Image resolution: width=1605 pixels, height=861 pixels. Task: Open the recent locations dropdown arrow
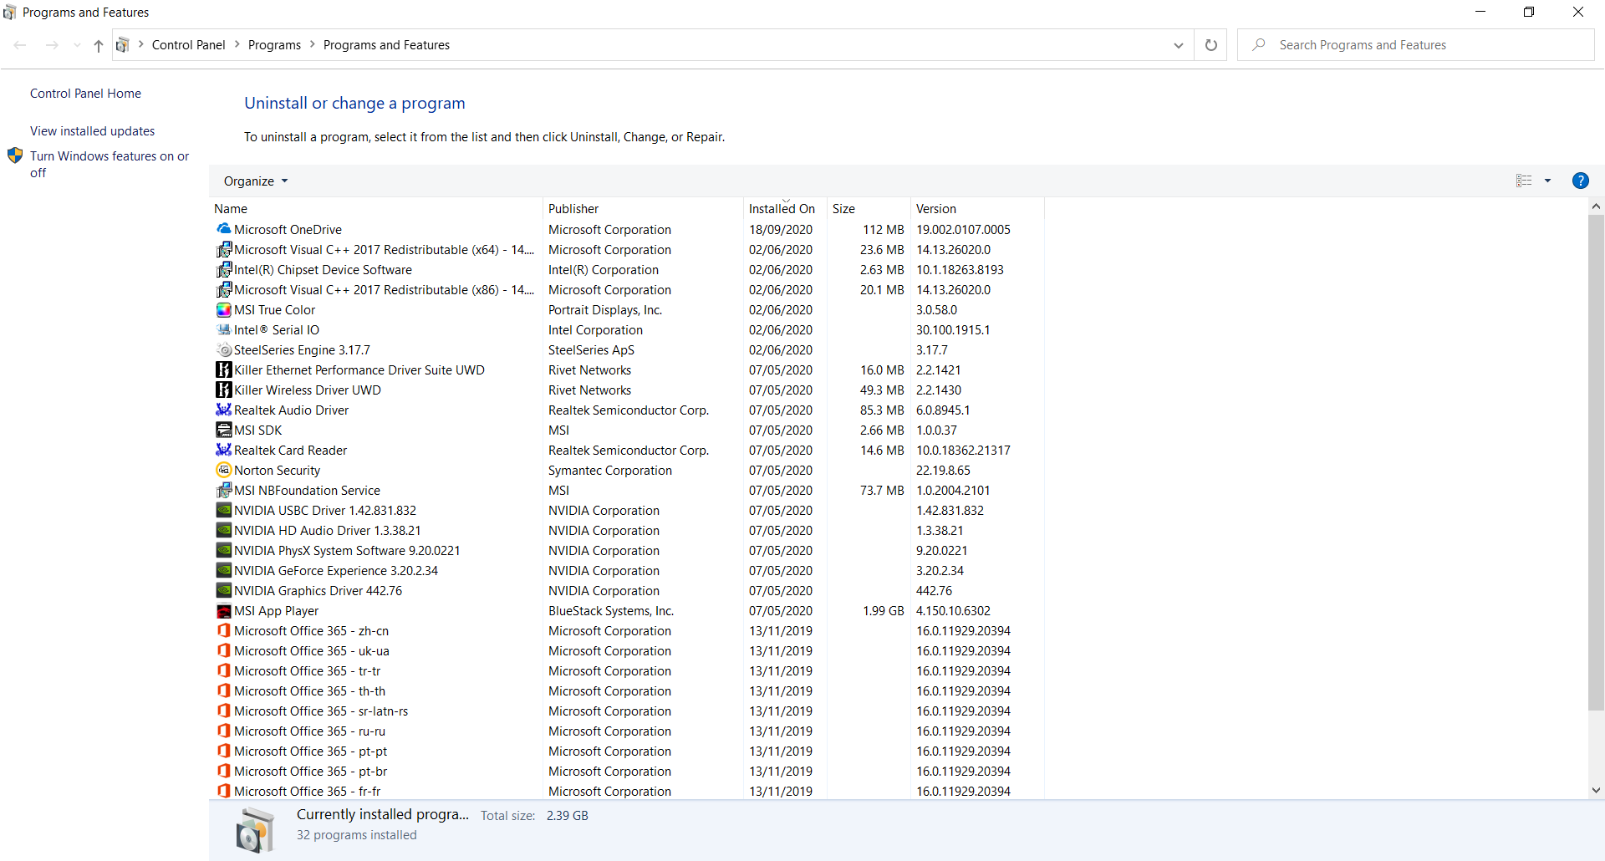pos(76,45)
